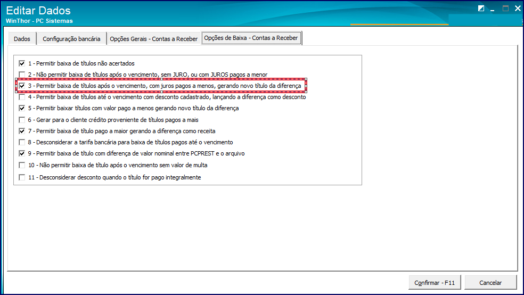524x295 pixels.
Task: Minimize the Editar Dados window
Action: pos(493,9)
